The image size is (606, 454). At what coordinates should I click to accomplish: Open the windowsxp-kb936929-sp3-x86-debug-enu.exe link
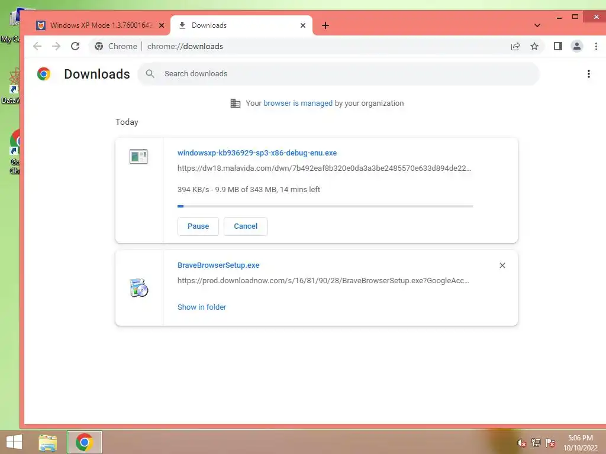257,153
